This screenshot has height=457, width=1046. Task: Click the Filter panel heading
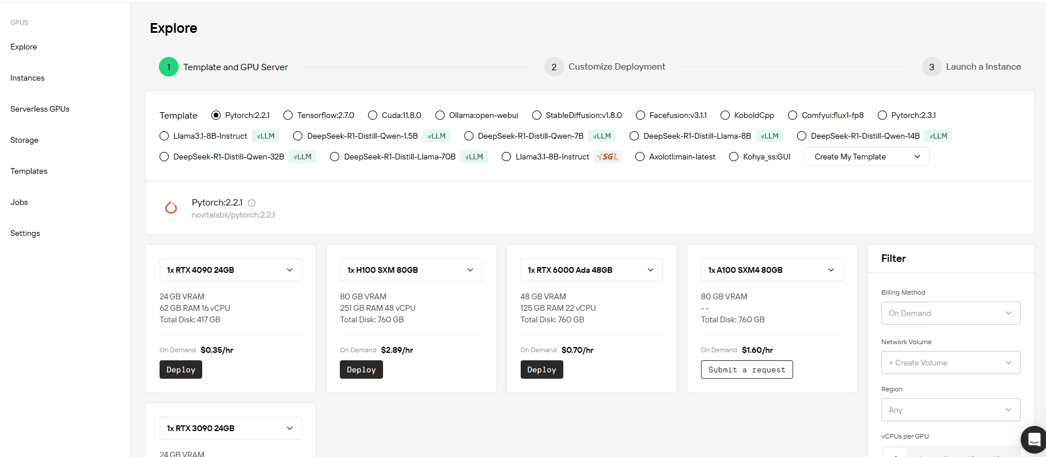coord(893,258)
